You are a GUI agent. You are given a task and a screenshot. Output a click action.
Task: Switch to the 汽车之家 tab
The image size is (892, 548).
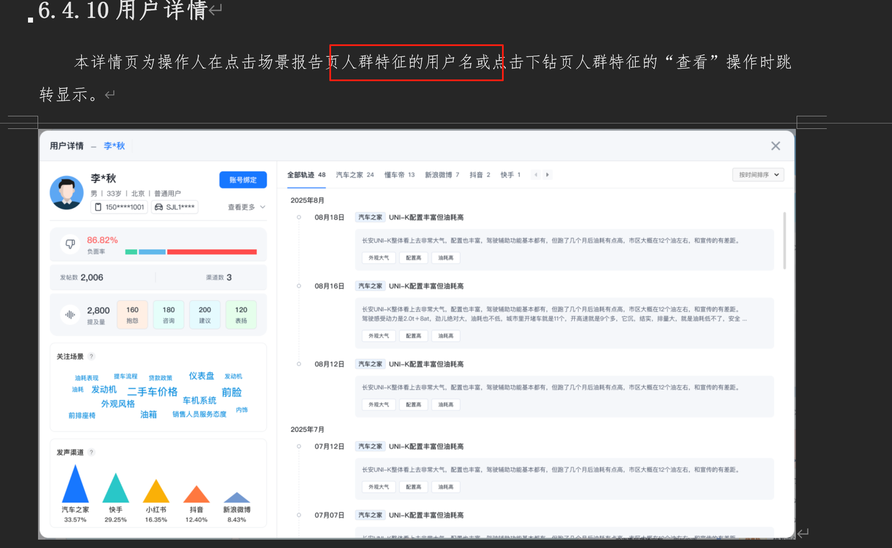(354, 175)
